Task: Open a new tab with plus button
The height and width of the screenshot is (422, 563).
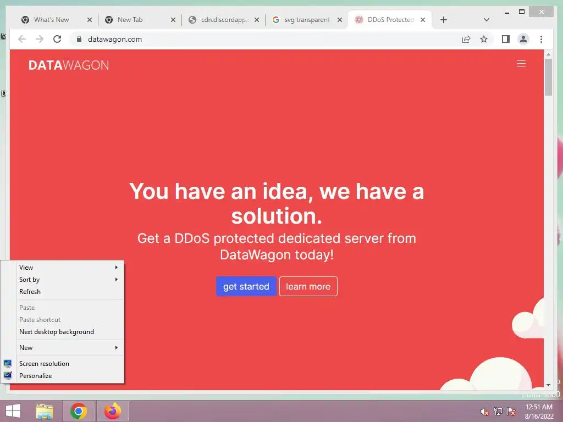Action: (444, 20)
